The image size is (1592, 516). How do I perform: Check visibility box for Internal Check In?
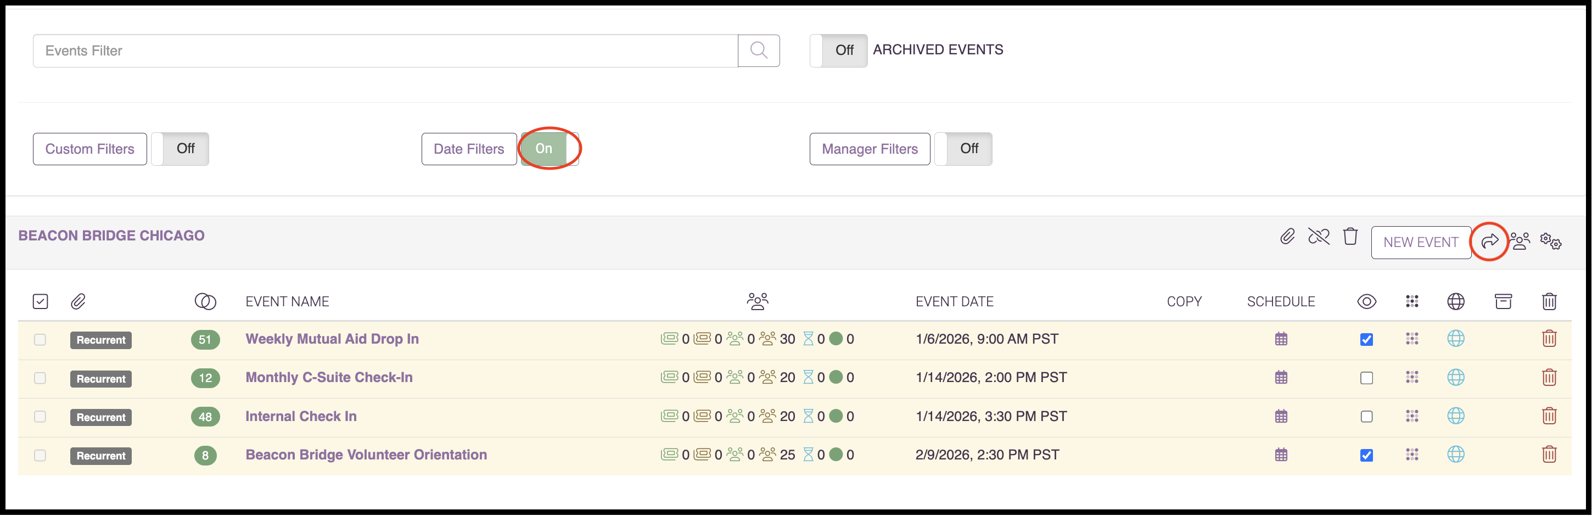pyautogui.click(x=1366, y=417)
